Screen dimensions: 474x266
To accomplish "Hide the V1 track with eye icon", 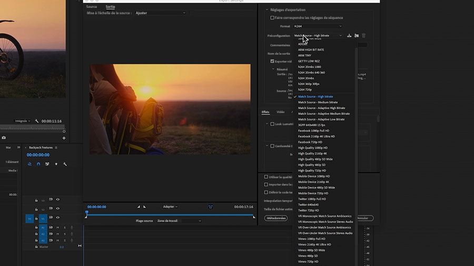I will 57,218.
